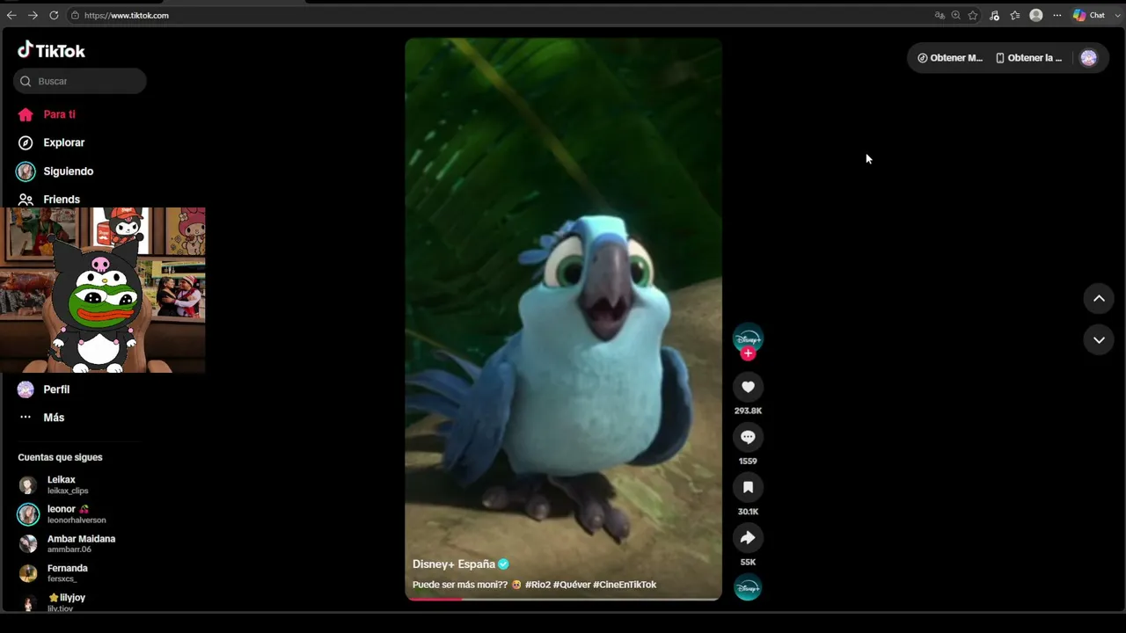
Task: Click the Obtener M... button
Action: pyautogui.click(x=950, y=58)
